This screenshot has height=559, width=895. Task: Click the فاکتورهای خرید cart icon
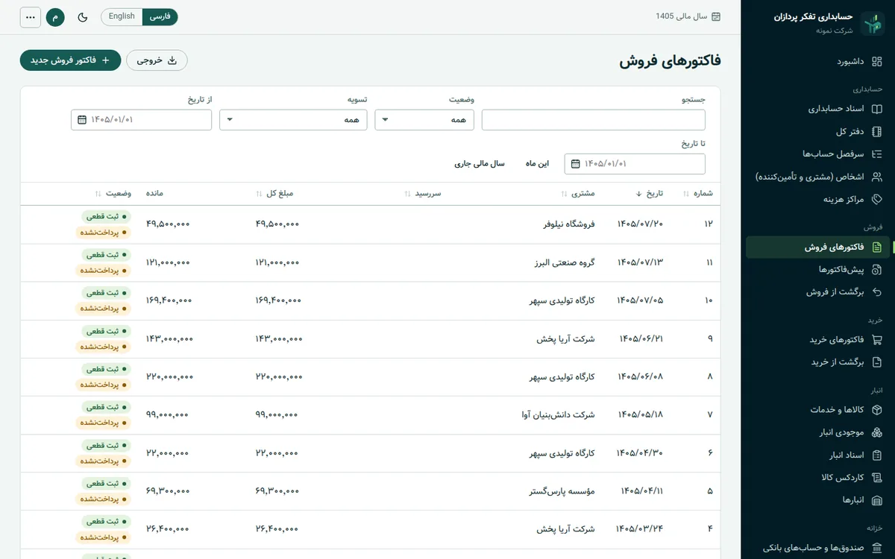pos(876,339)
